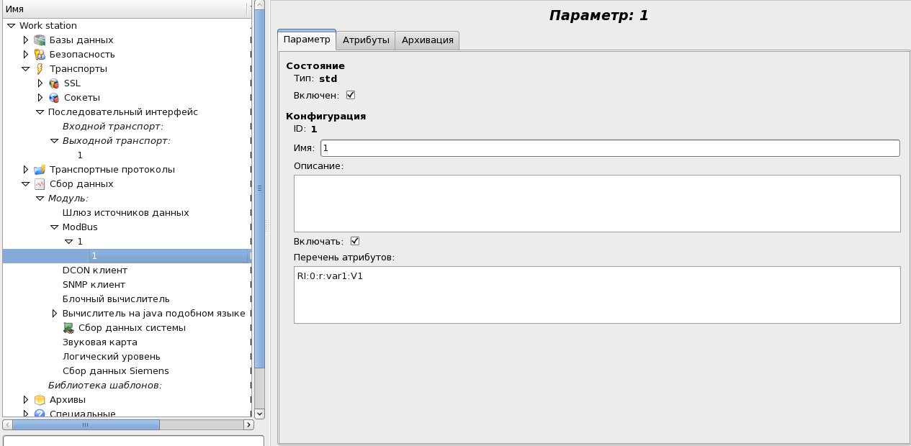Click the Транспортные протоколы folder icon
911x446 pixels.
tap(40, 170)
